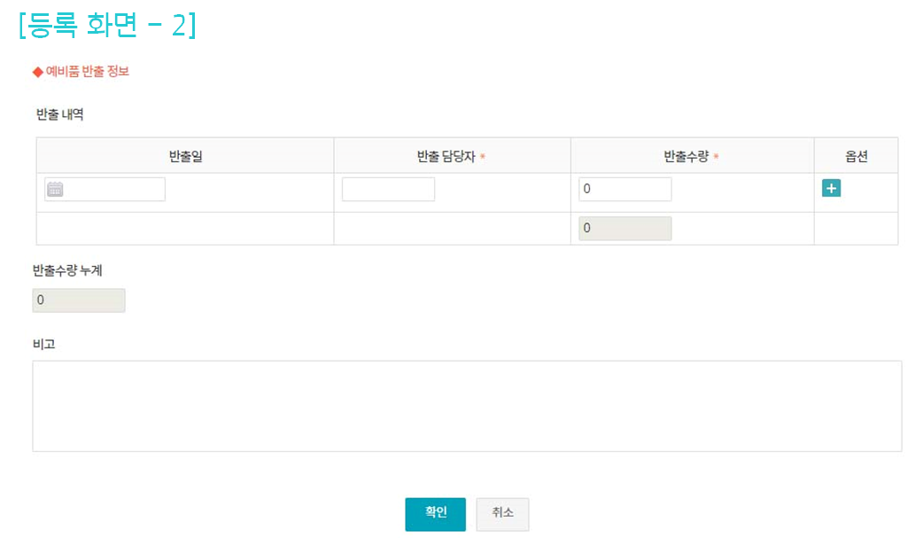Click the 반출수량 누계 read-only field
907x538 pixels.
click(79, 300)
